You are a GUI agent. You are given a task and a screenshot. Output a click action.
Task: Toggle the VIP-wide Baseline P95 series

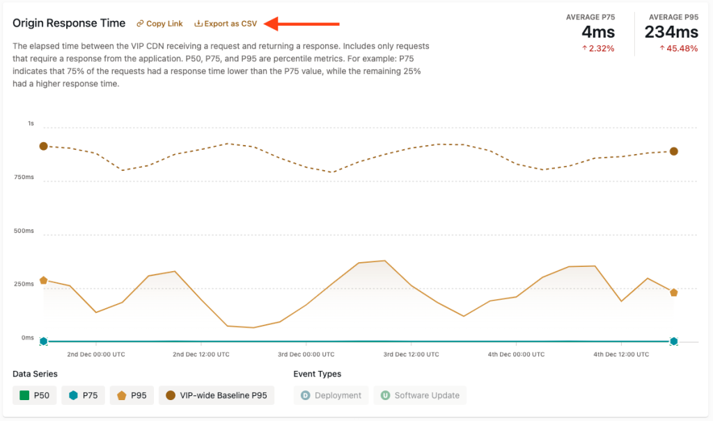pos(217,395)
